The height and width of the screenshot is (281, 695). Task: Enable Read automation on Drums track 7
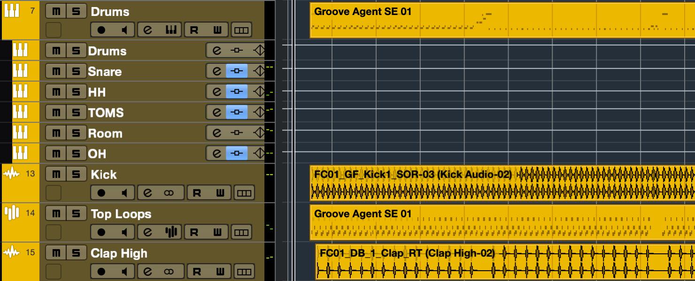(195, 30)
